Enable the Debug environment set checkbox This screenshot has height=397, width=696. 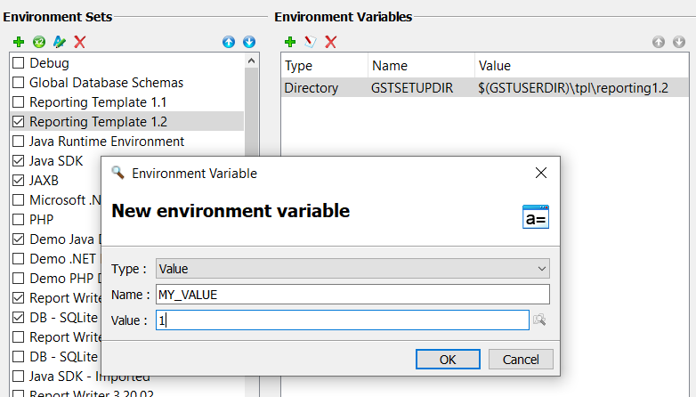(18, 63)
